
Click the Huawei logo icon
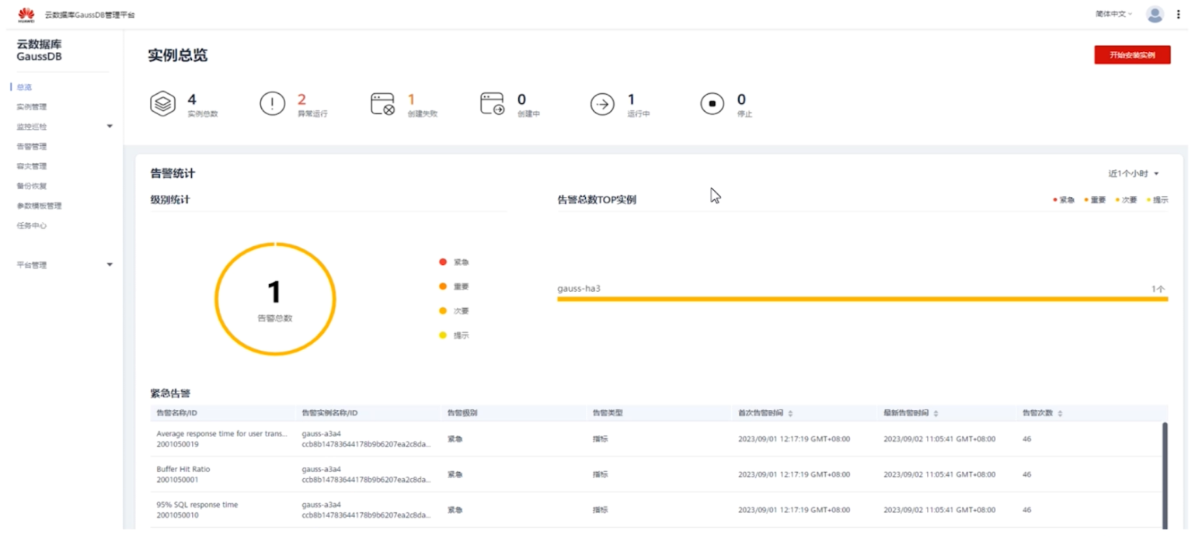26,15
